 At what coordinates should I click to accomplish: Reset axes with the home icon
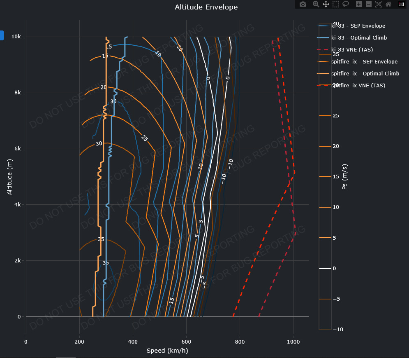click(388, 4)
